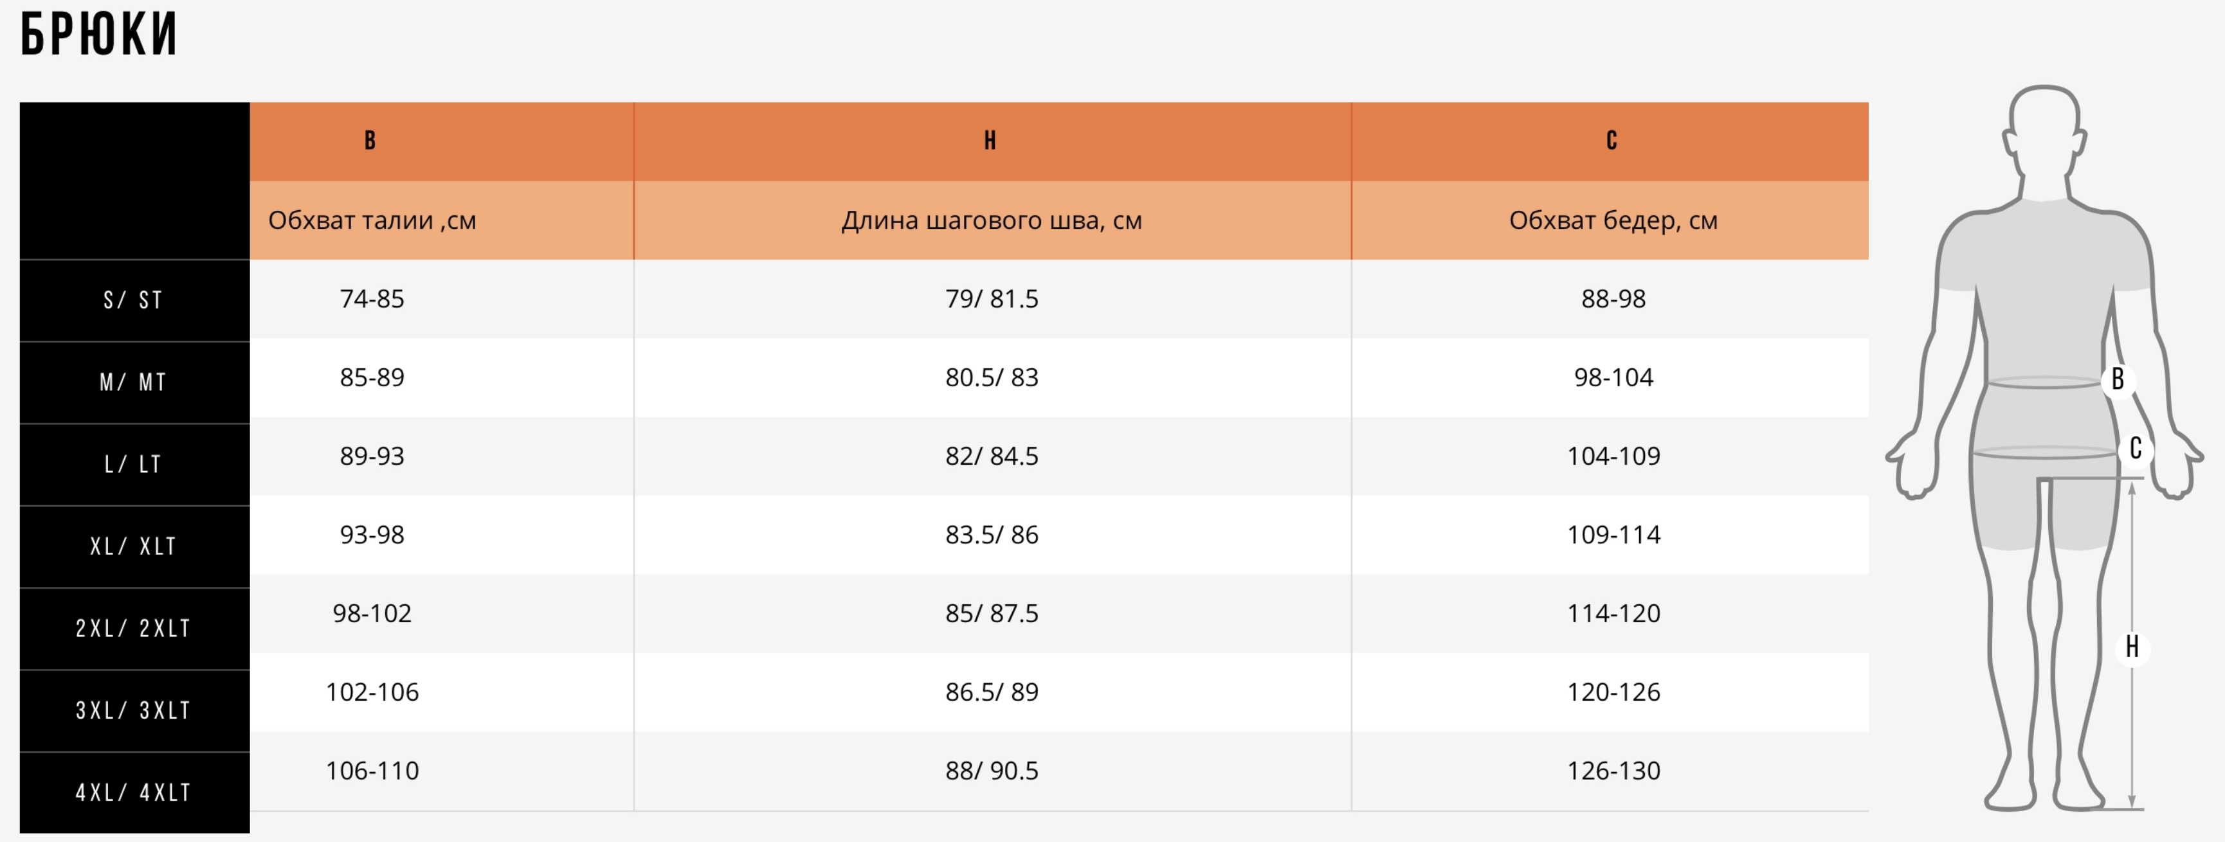Screen dimensions: 2225x842
Task: Select the L/ LT size row label
Action: coord(134,465)
